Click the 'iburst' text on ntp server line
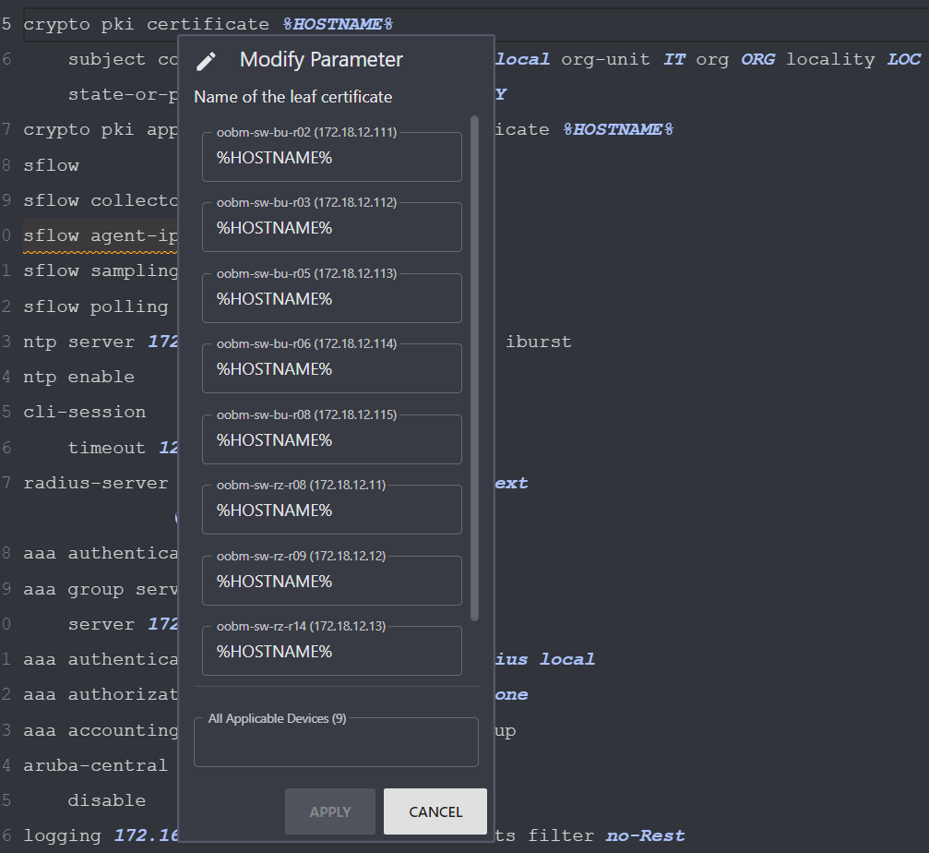The image size is (929, 853). coord(539,342)
